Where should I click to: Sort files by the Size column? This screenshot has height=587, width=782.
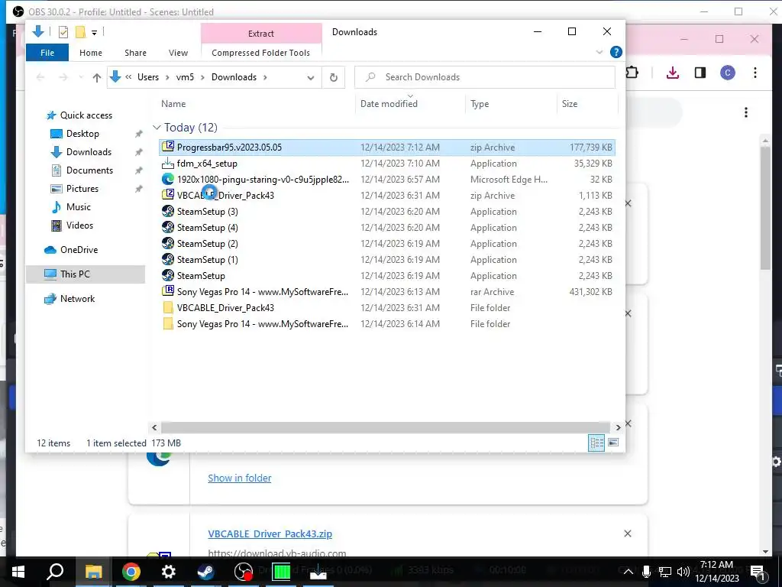pyautogui.click(x=570, y=104)
